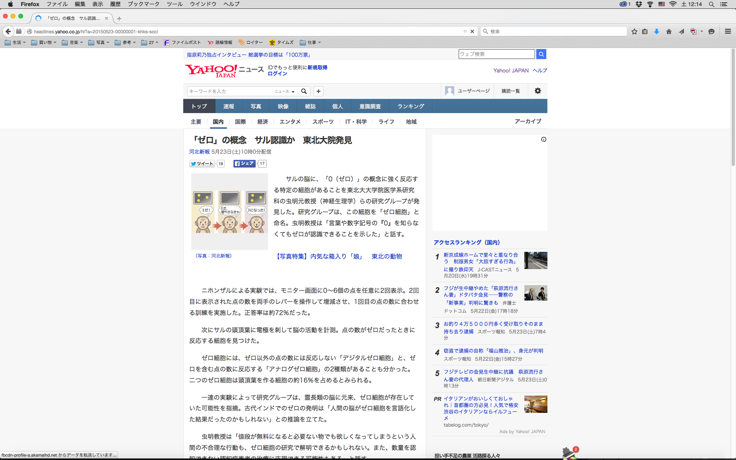Open the blue Downloads arrow
The width and height of the screenshot is (736, 460).
657,31
